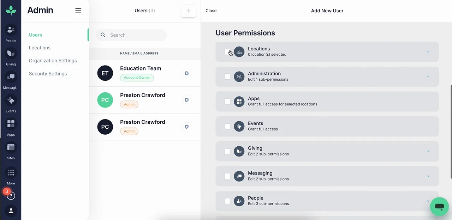Open settings gear for Education Team
The width and height of the screenshot is (452, 220).
point(187,73)
